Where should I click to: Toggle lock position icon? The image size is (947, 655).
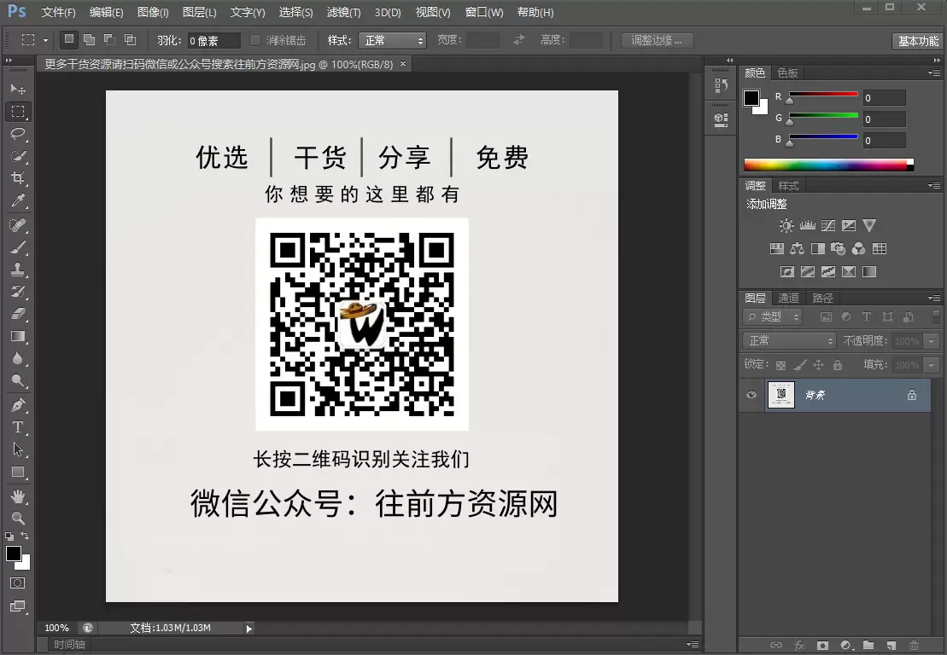(x=818, y=365)
